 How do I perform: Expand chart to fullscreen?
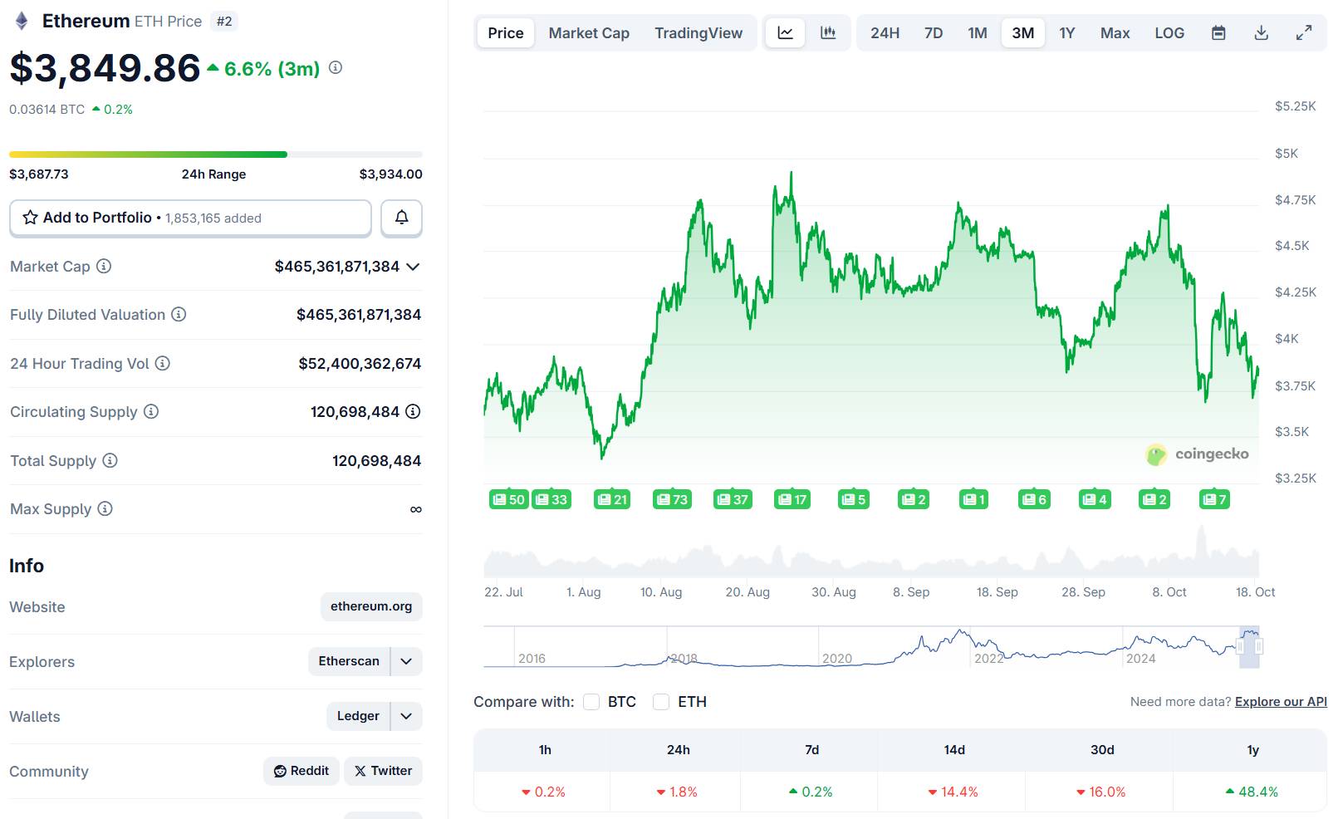pos(1304,33)
